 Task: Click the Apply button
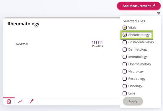pyautogui.click(x=133, y=101)
